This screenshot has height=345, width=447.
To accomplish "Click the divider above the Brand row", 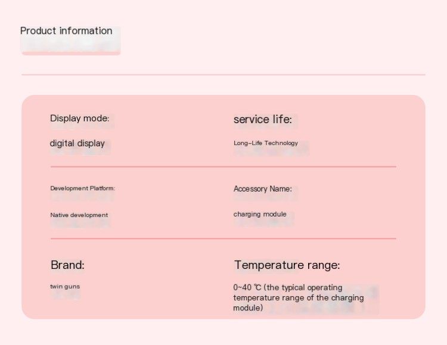I will coord(223,239).
